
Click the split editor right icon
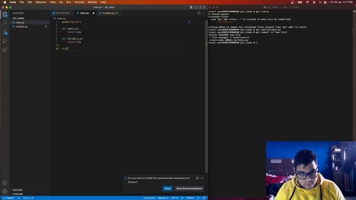[199, 13]
